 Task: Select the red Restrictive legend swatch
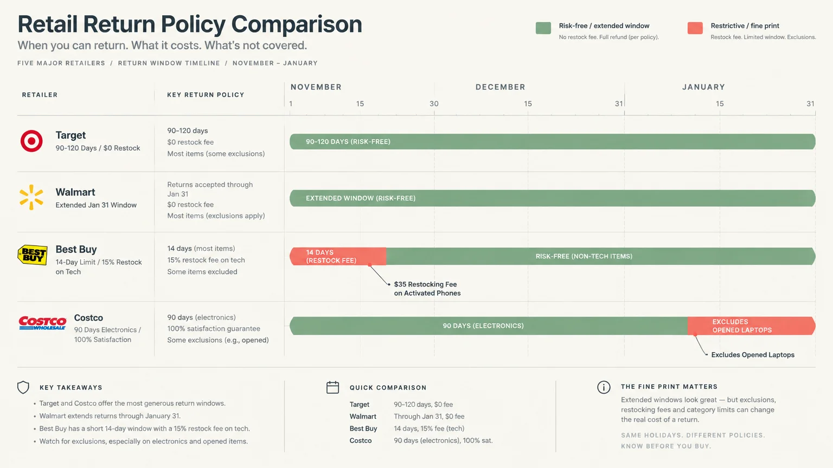click(x=695, y=28)
